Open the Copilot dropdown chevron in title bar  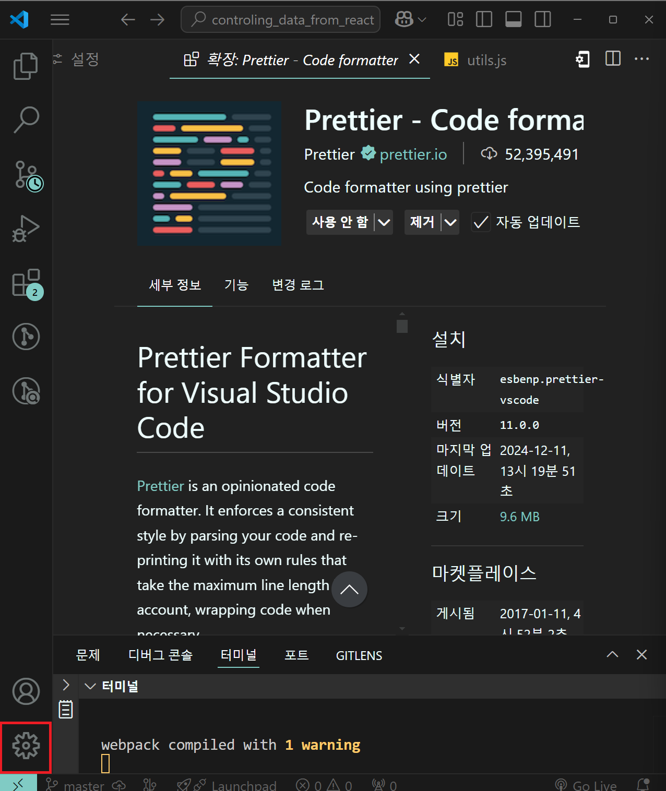click(x=422, y=20)
